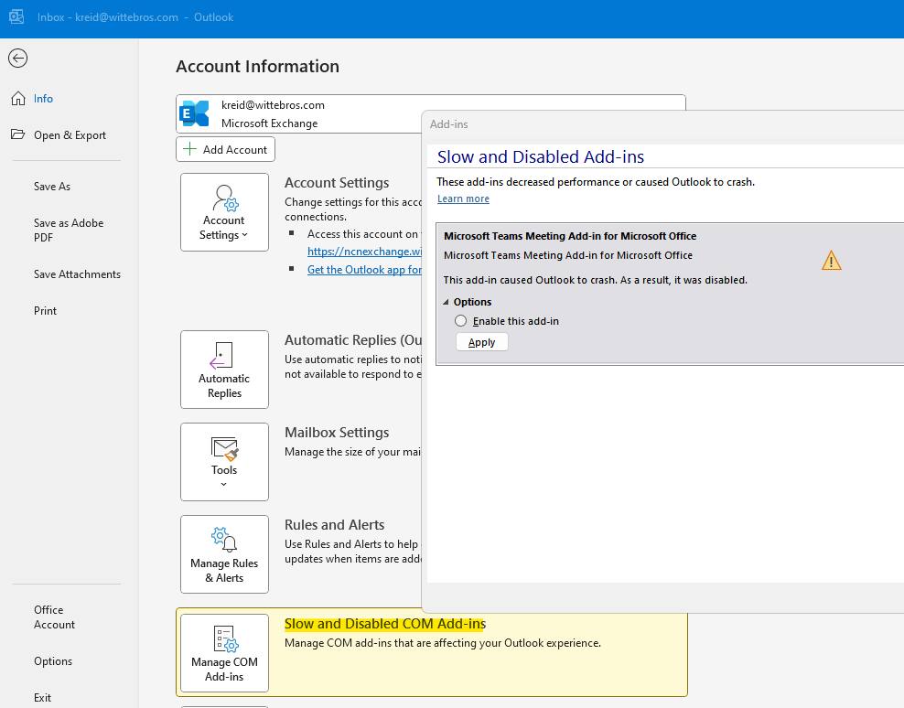The width and height of the screenshot is (904, 708).
Task: Click the Mailbox Settings heading
Action: click(x=337, y=433)
